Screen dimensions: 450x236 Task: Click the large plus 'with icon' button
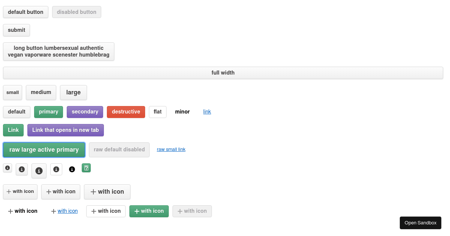107,191
